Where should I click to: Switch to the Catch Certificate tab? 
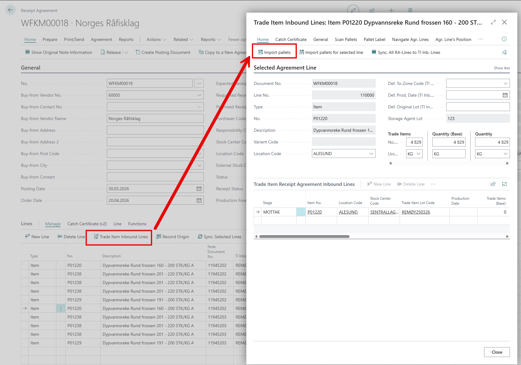coord(291,39)
